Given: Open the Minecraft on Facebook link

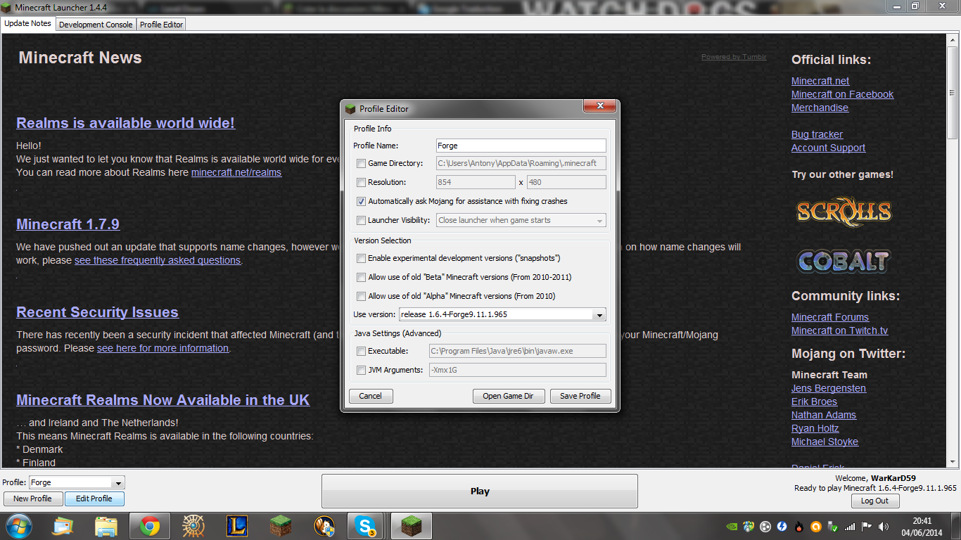Looking at the screenshot, I should (843, 94).
